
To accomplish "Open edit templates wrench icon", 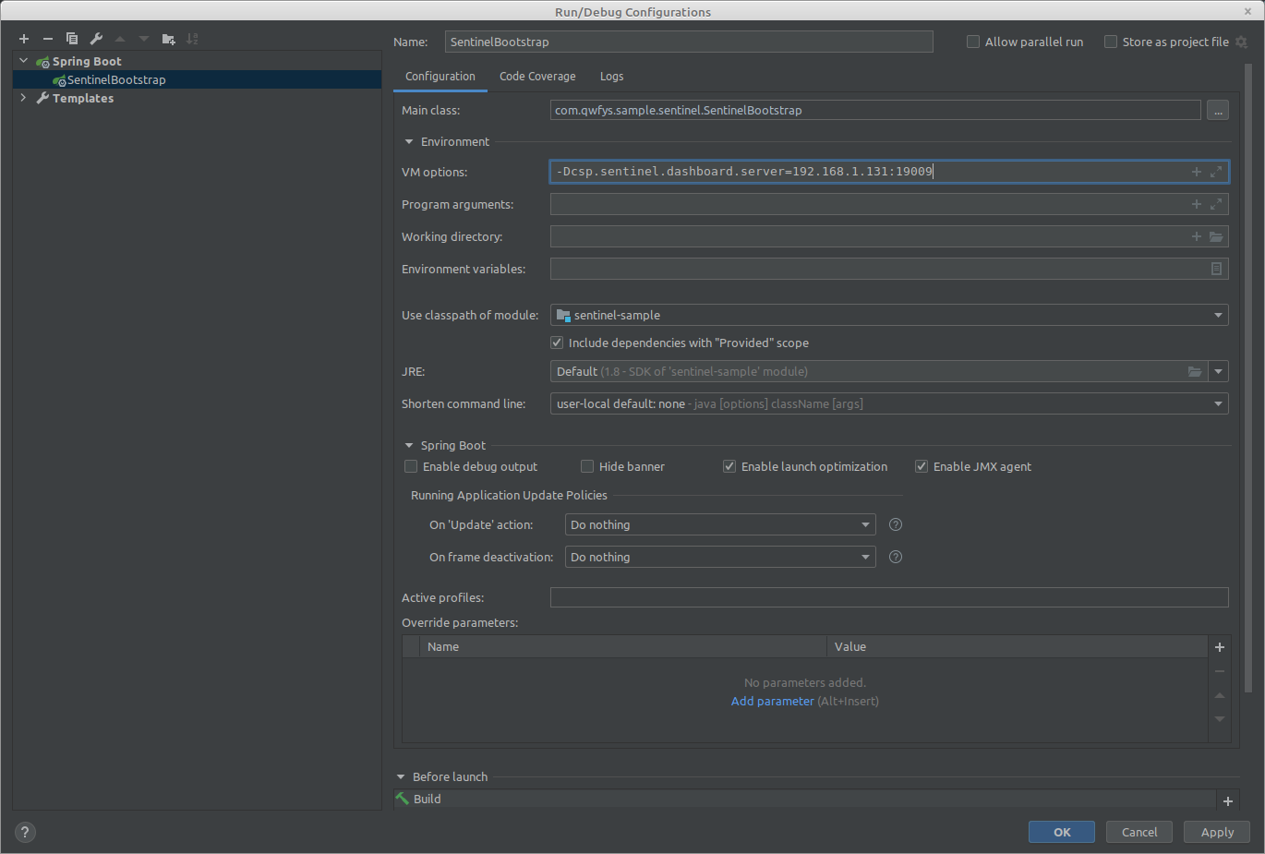I will 96,39.
